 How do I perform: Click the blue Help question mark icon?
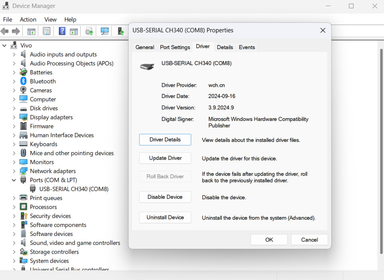pyautogui.click(x=62, y=32)
